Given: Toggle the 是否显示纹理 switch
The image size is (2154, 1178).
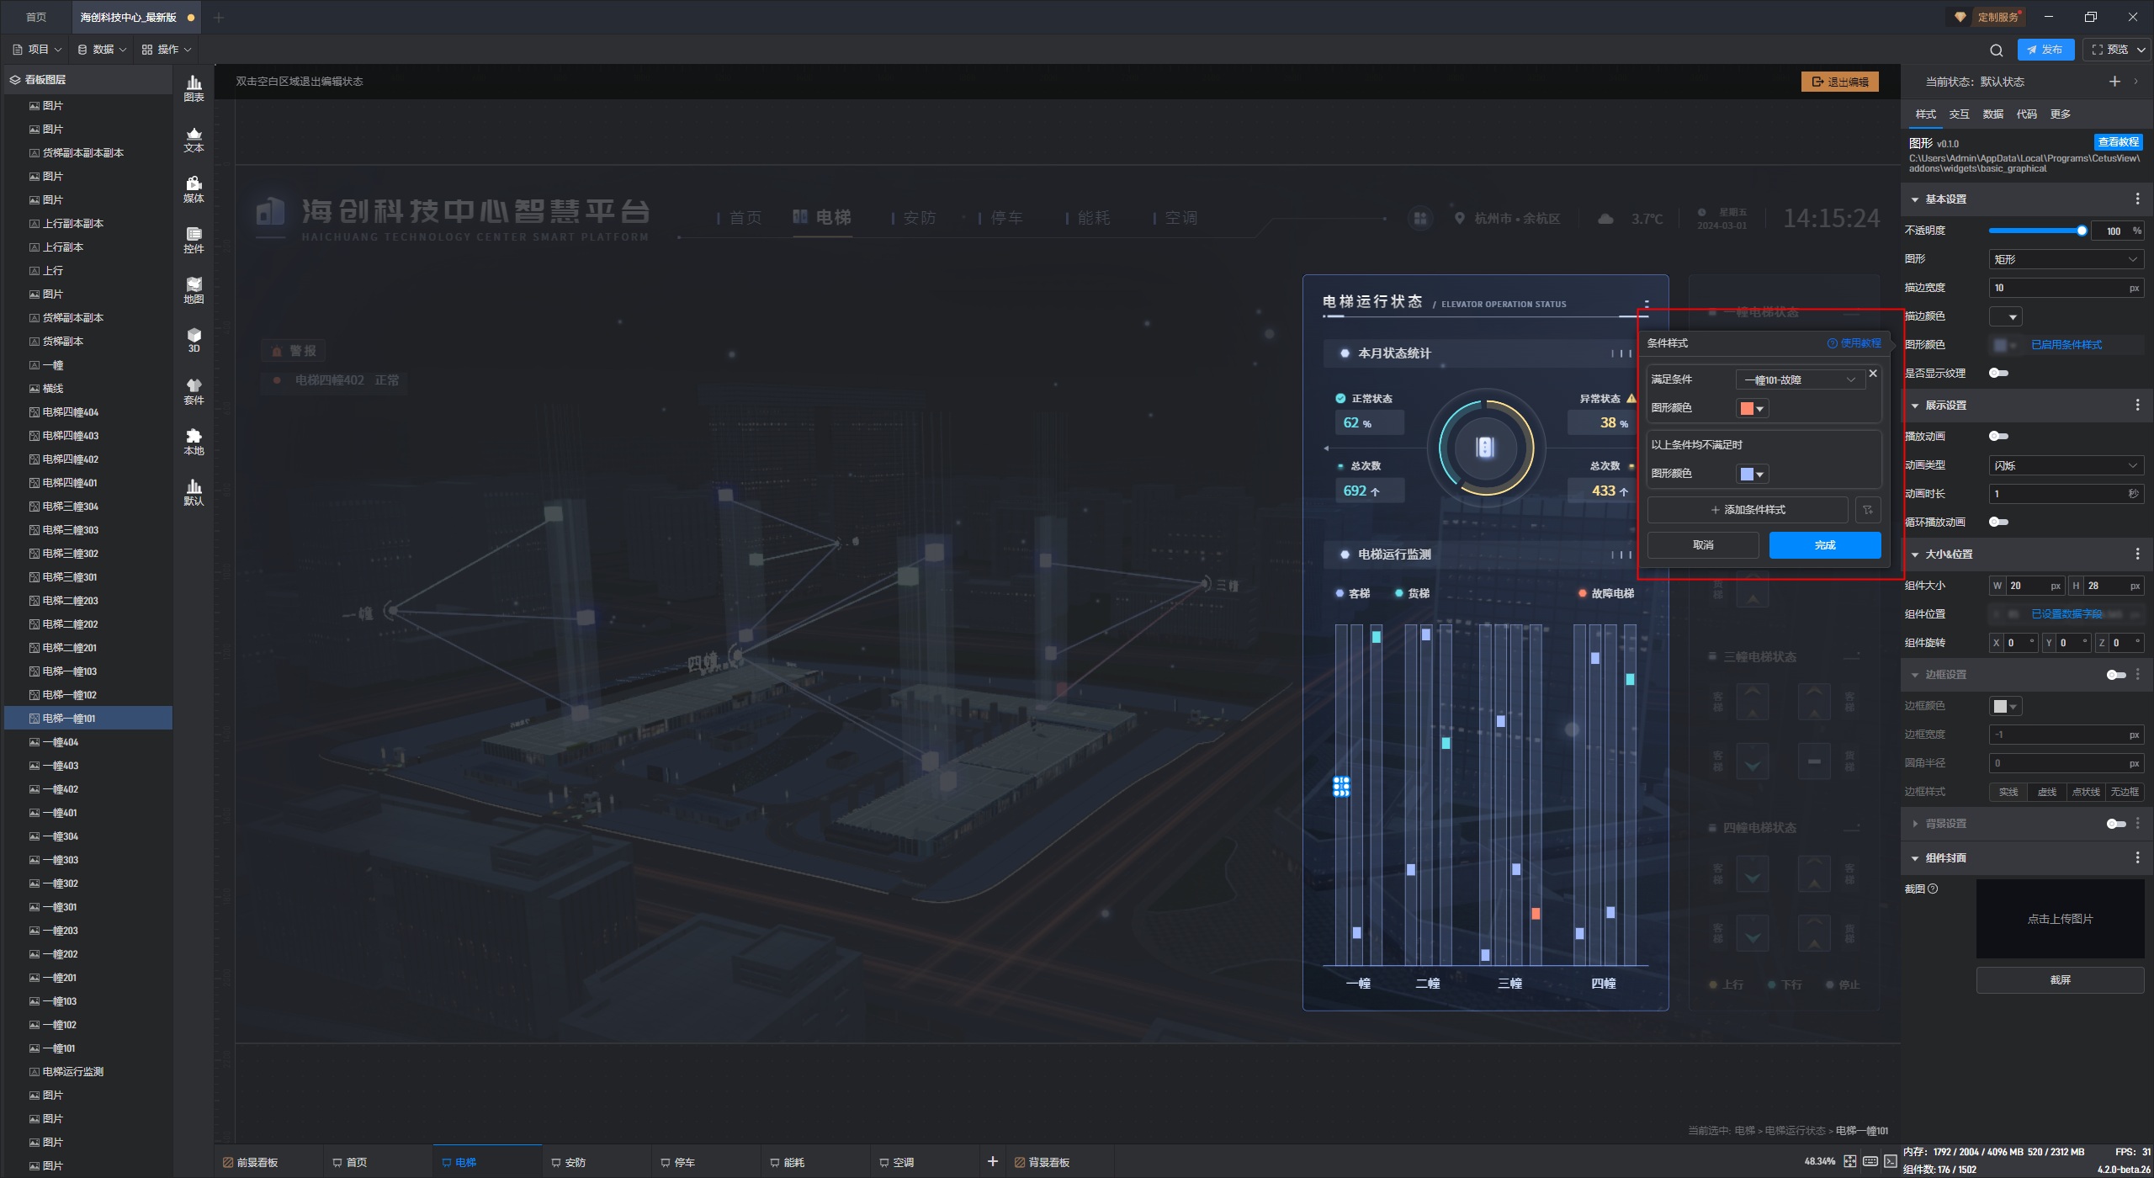Looking at the screenshot, I should click(1998, 373).
